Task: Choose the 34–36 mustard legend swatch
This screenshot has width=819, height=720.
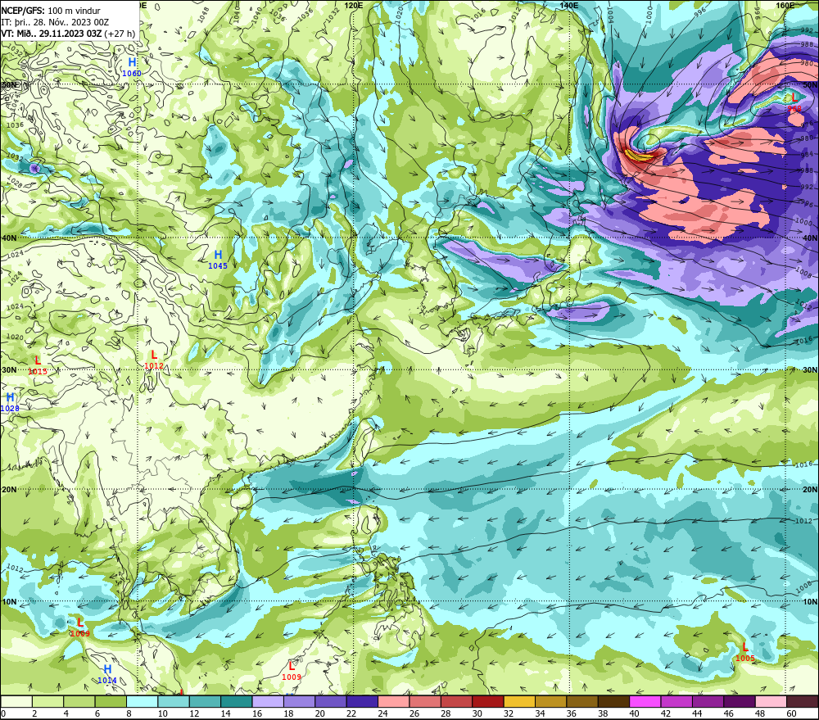Action: pyautogui.click(x=550, y=701)
